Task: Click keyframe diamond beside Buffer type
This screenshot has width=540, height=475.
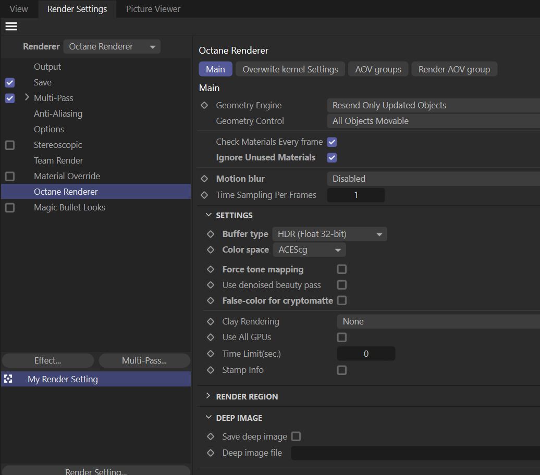Action: point(211,234)
